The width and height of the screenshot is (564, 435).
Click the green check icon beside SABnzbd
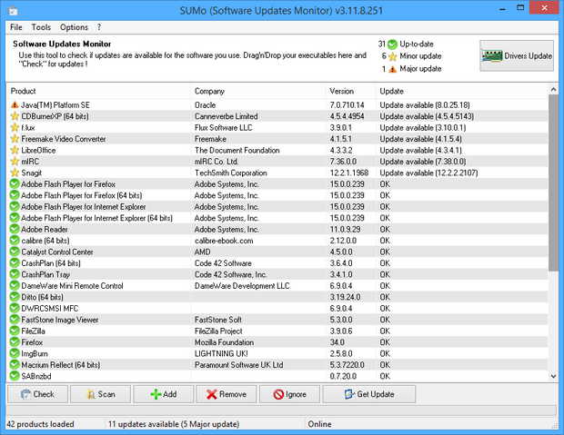(15, 376)
